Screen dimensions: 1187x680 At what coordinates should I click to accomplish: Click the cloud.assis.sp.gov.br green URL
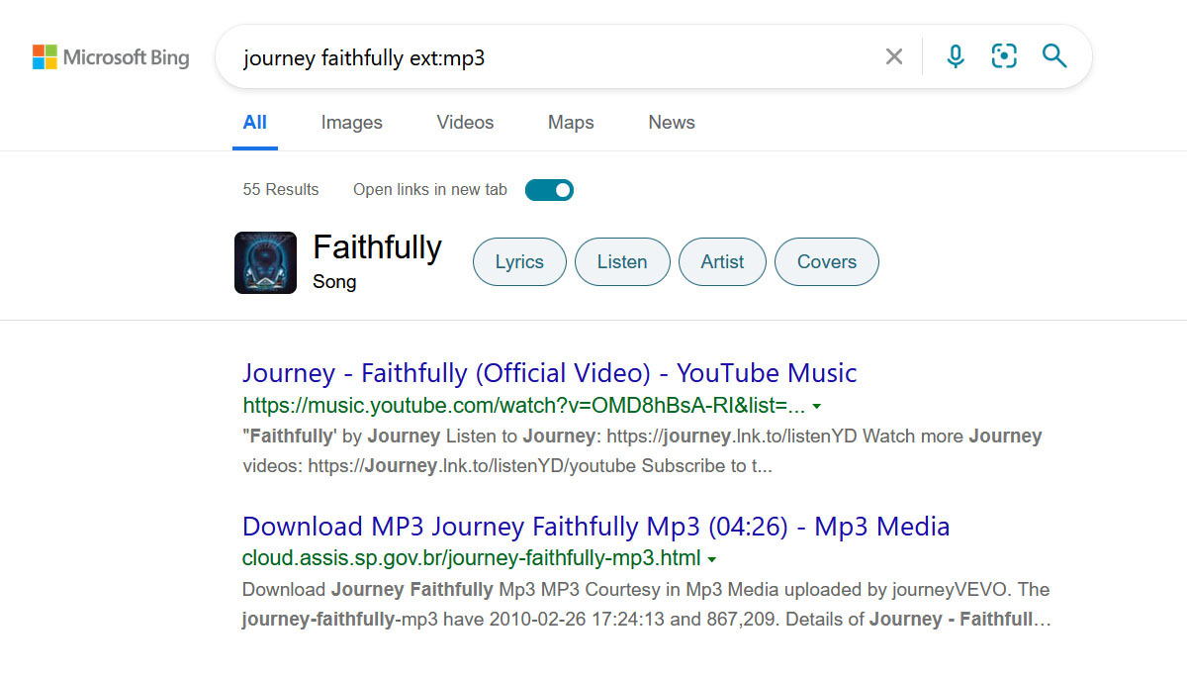click(471, 557)
